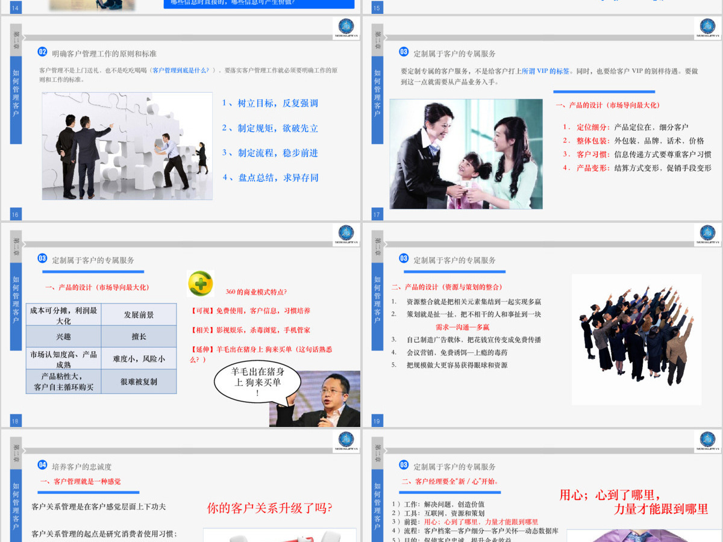Click the logo on slide 16
The width and height of the screenshot is (723, 542).
point(346,28)
